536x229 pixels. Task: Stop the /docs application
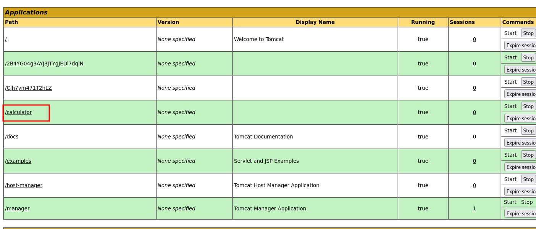click(x=528, y=130)
